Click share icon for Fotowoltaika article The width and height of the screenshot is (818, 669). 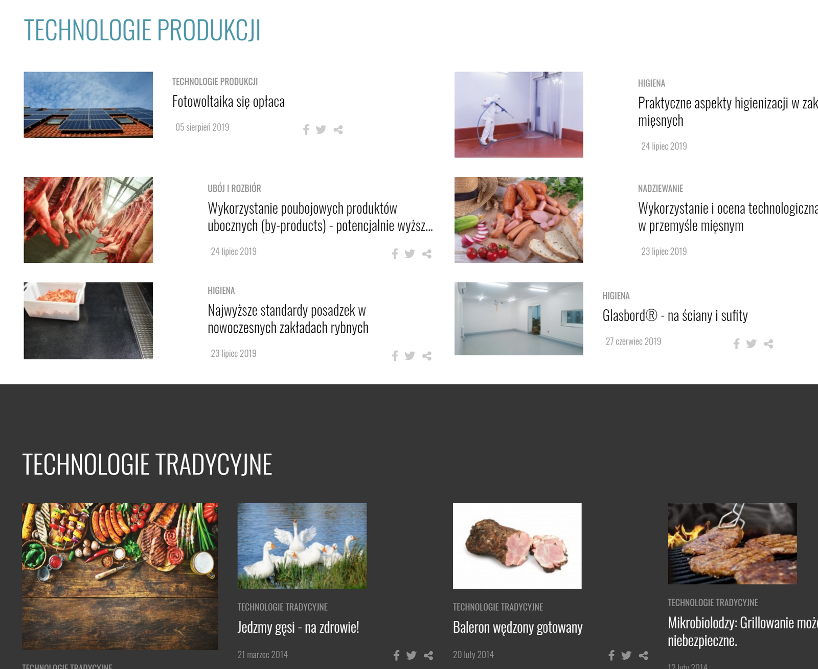click(x=338, y=130)
